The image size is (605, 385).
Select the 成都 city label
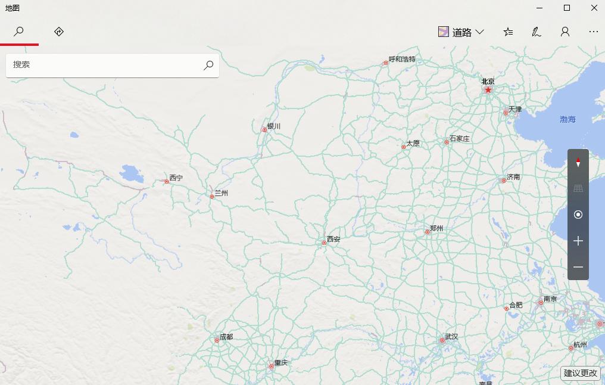(226, 337)
